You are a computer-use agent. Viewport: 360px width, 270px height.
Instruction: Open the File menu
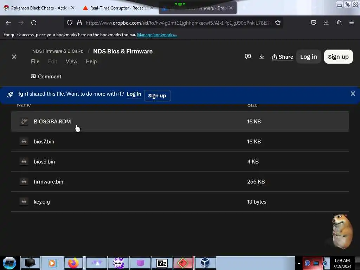coord(35,62)
